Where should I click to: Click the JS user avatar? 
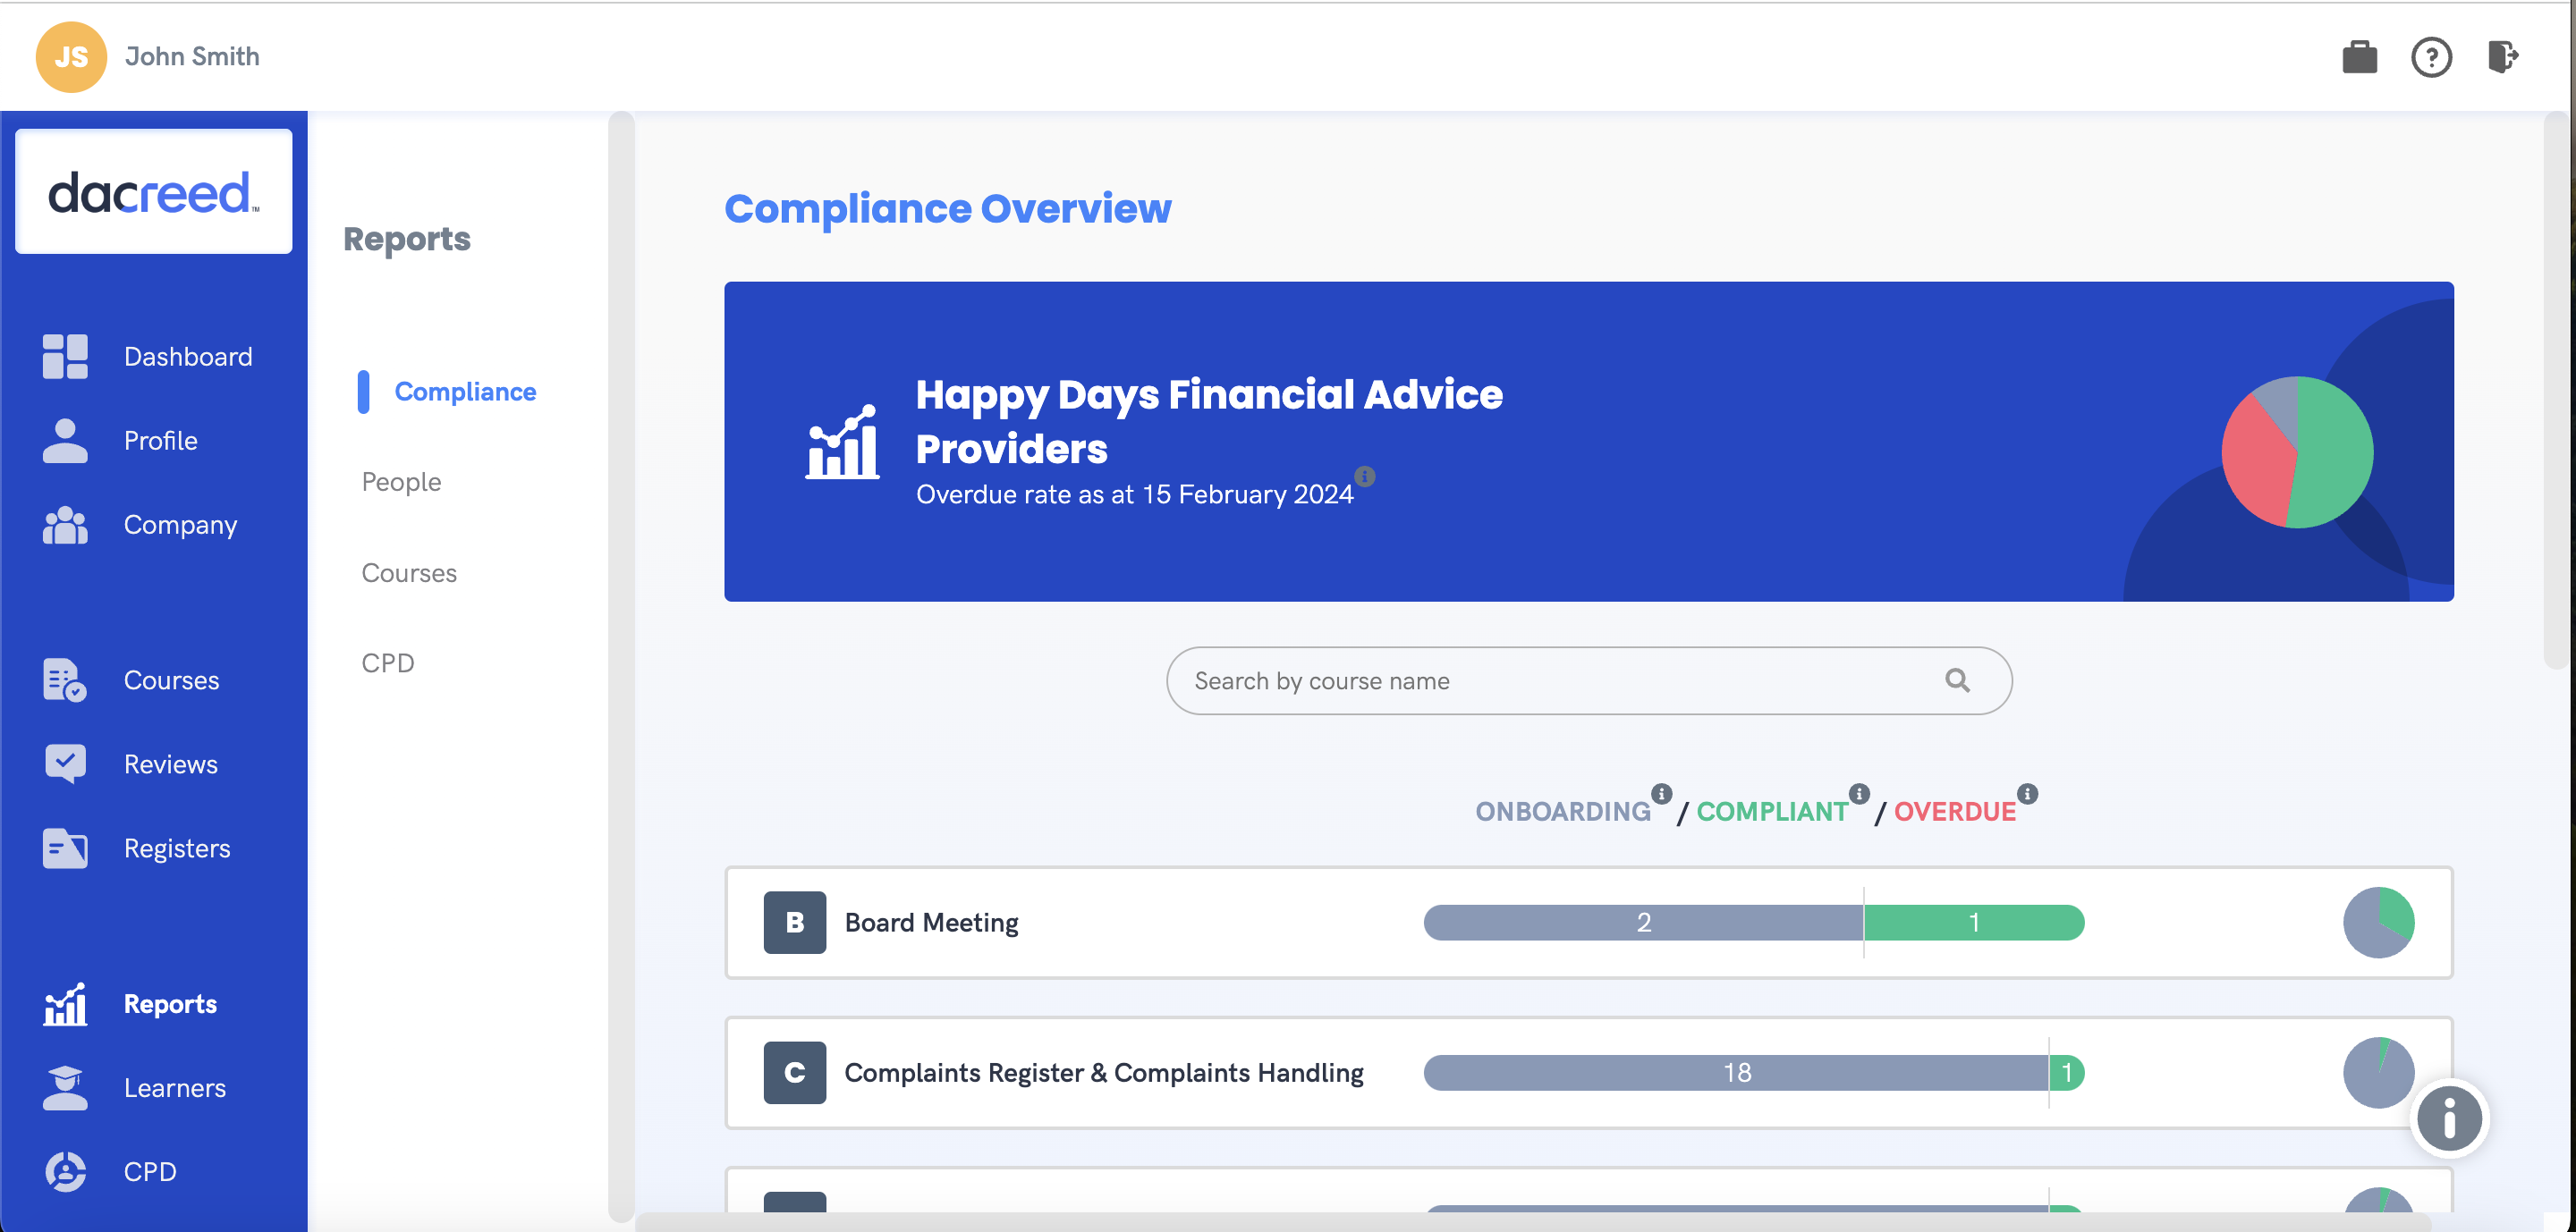click(71, 57)
